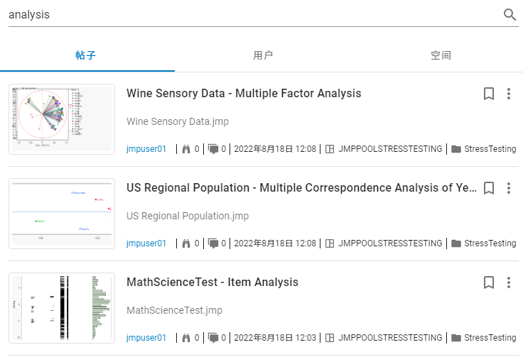
Task: Click comments icon on US Regional Population post
Action: click(x=213, y=243)
